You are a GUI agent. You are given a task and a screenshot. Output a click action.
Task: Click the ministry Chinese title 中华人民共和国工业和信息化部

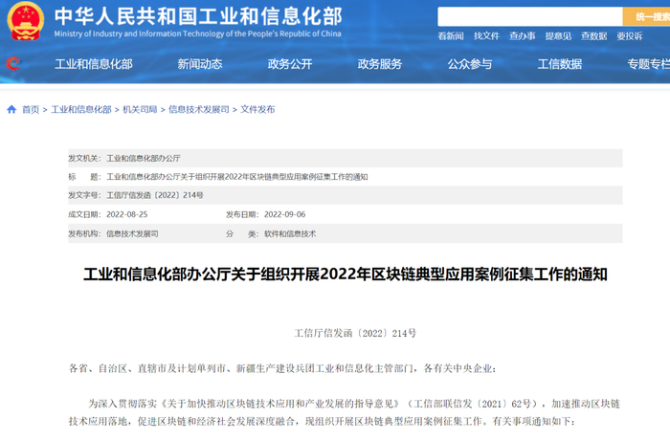(x=198, y=16)
